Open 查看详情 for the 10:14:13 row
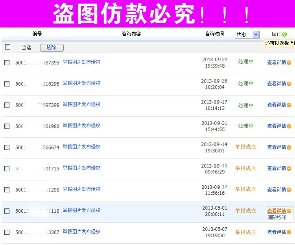This screenshot has width=295, height=245. click(x=277, y=105)
